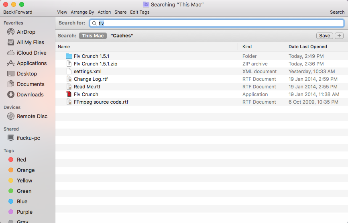Filter by the Red tag

point(21,160)
